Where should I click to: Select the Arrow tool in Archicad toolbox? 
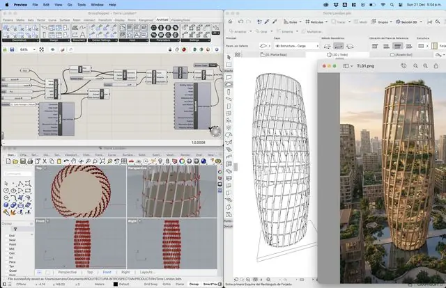tap(229, 57)
